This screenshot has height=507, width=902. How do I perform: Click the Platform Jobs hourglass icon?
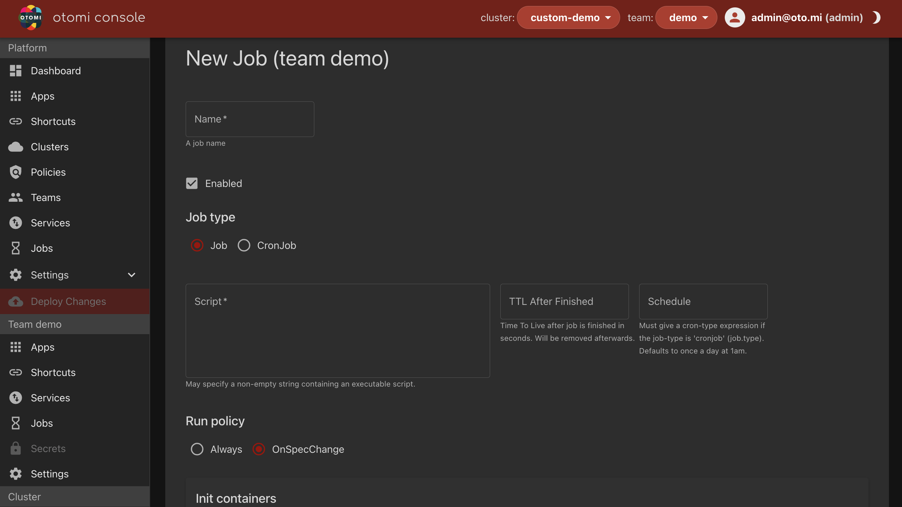16,248
